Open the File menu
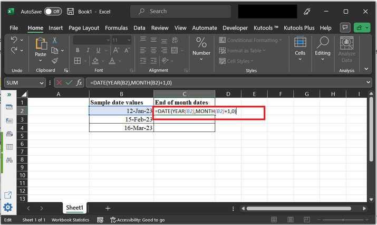 click(14, 28)
